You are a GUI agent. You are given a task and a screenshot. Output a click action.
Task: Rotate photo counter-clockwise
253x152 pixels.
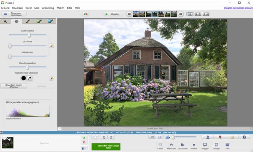[x=104, y=137]
